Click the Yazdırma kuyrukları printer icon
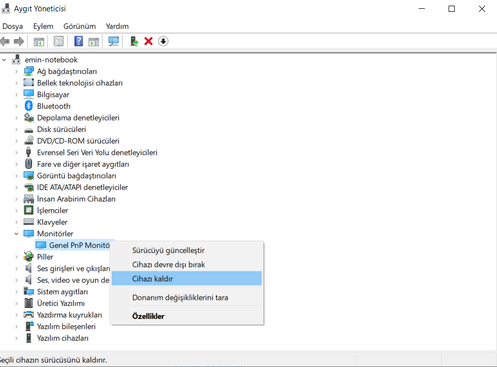Viewport: 497px width, 367px height. point(28,314)
